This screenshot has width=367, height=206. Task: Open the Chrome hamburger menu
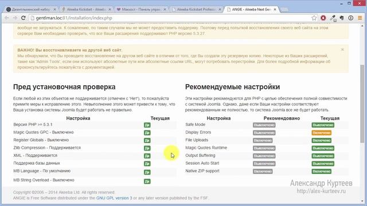(360, 18)
